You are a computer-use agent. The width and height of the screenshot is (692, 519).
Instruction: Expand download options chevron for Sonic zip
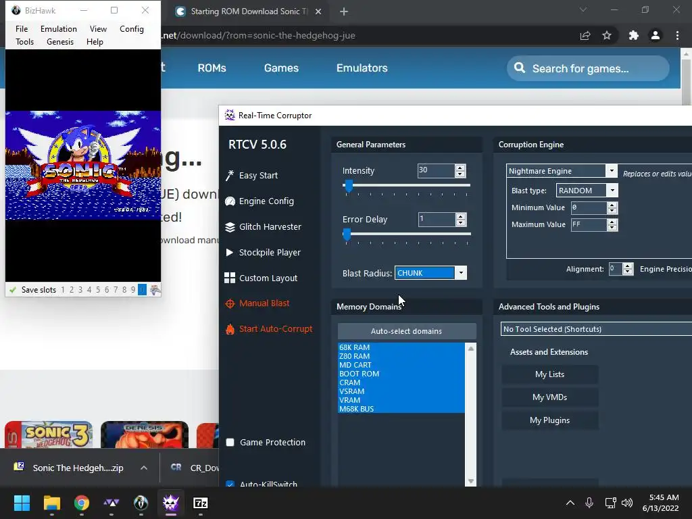144,468
